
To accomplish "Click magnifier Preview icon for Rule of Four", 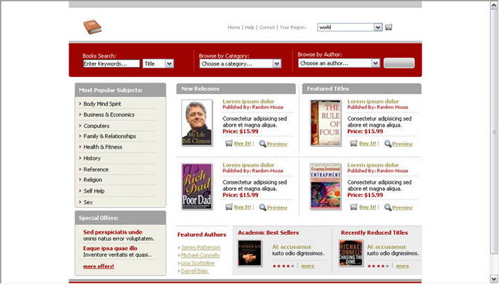I will tap(388, 144).
